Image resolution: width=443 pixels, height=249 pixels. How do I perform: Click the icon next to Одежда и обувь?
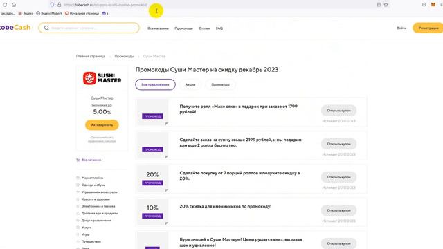[x=78, y=185]
